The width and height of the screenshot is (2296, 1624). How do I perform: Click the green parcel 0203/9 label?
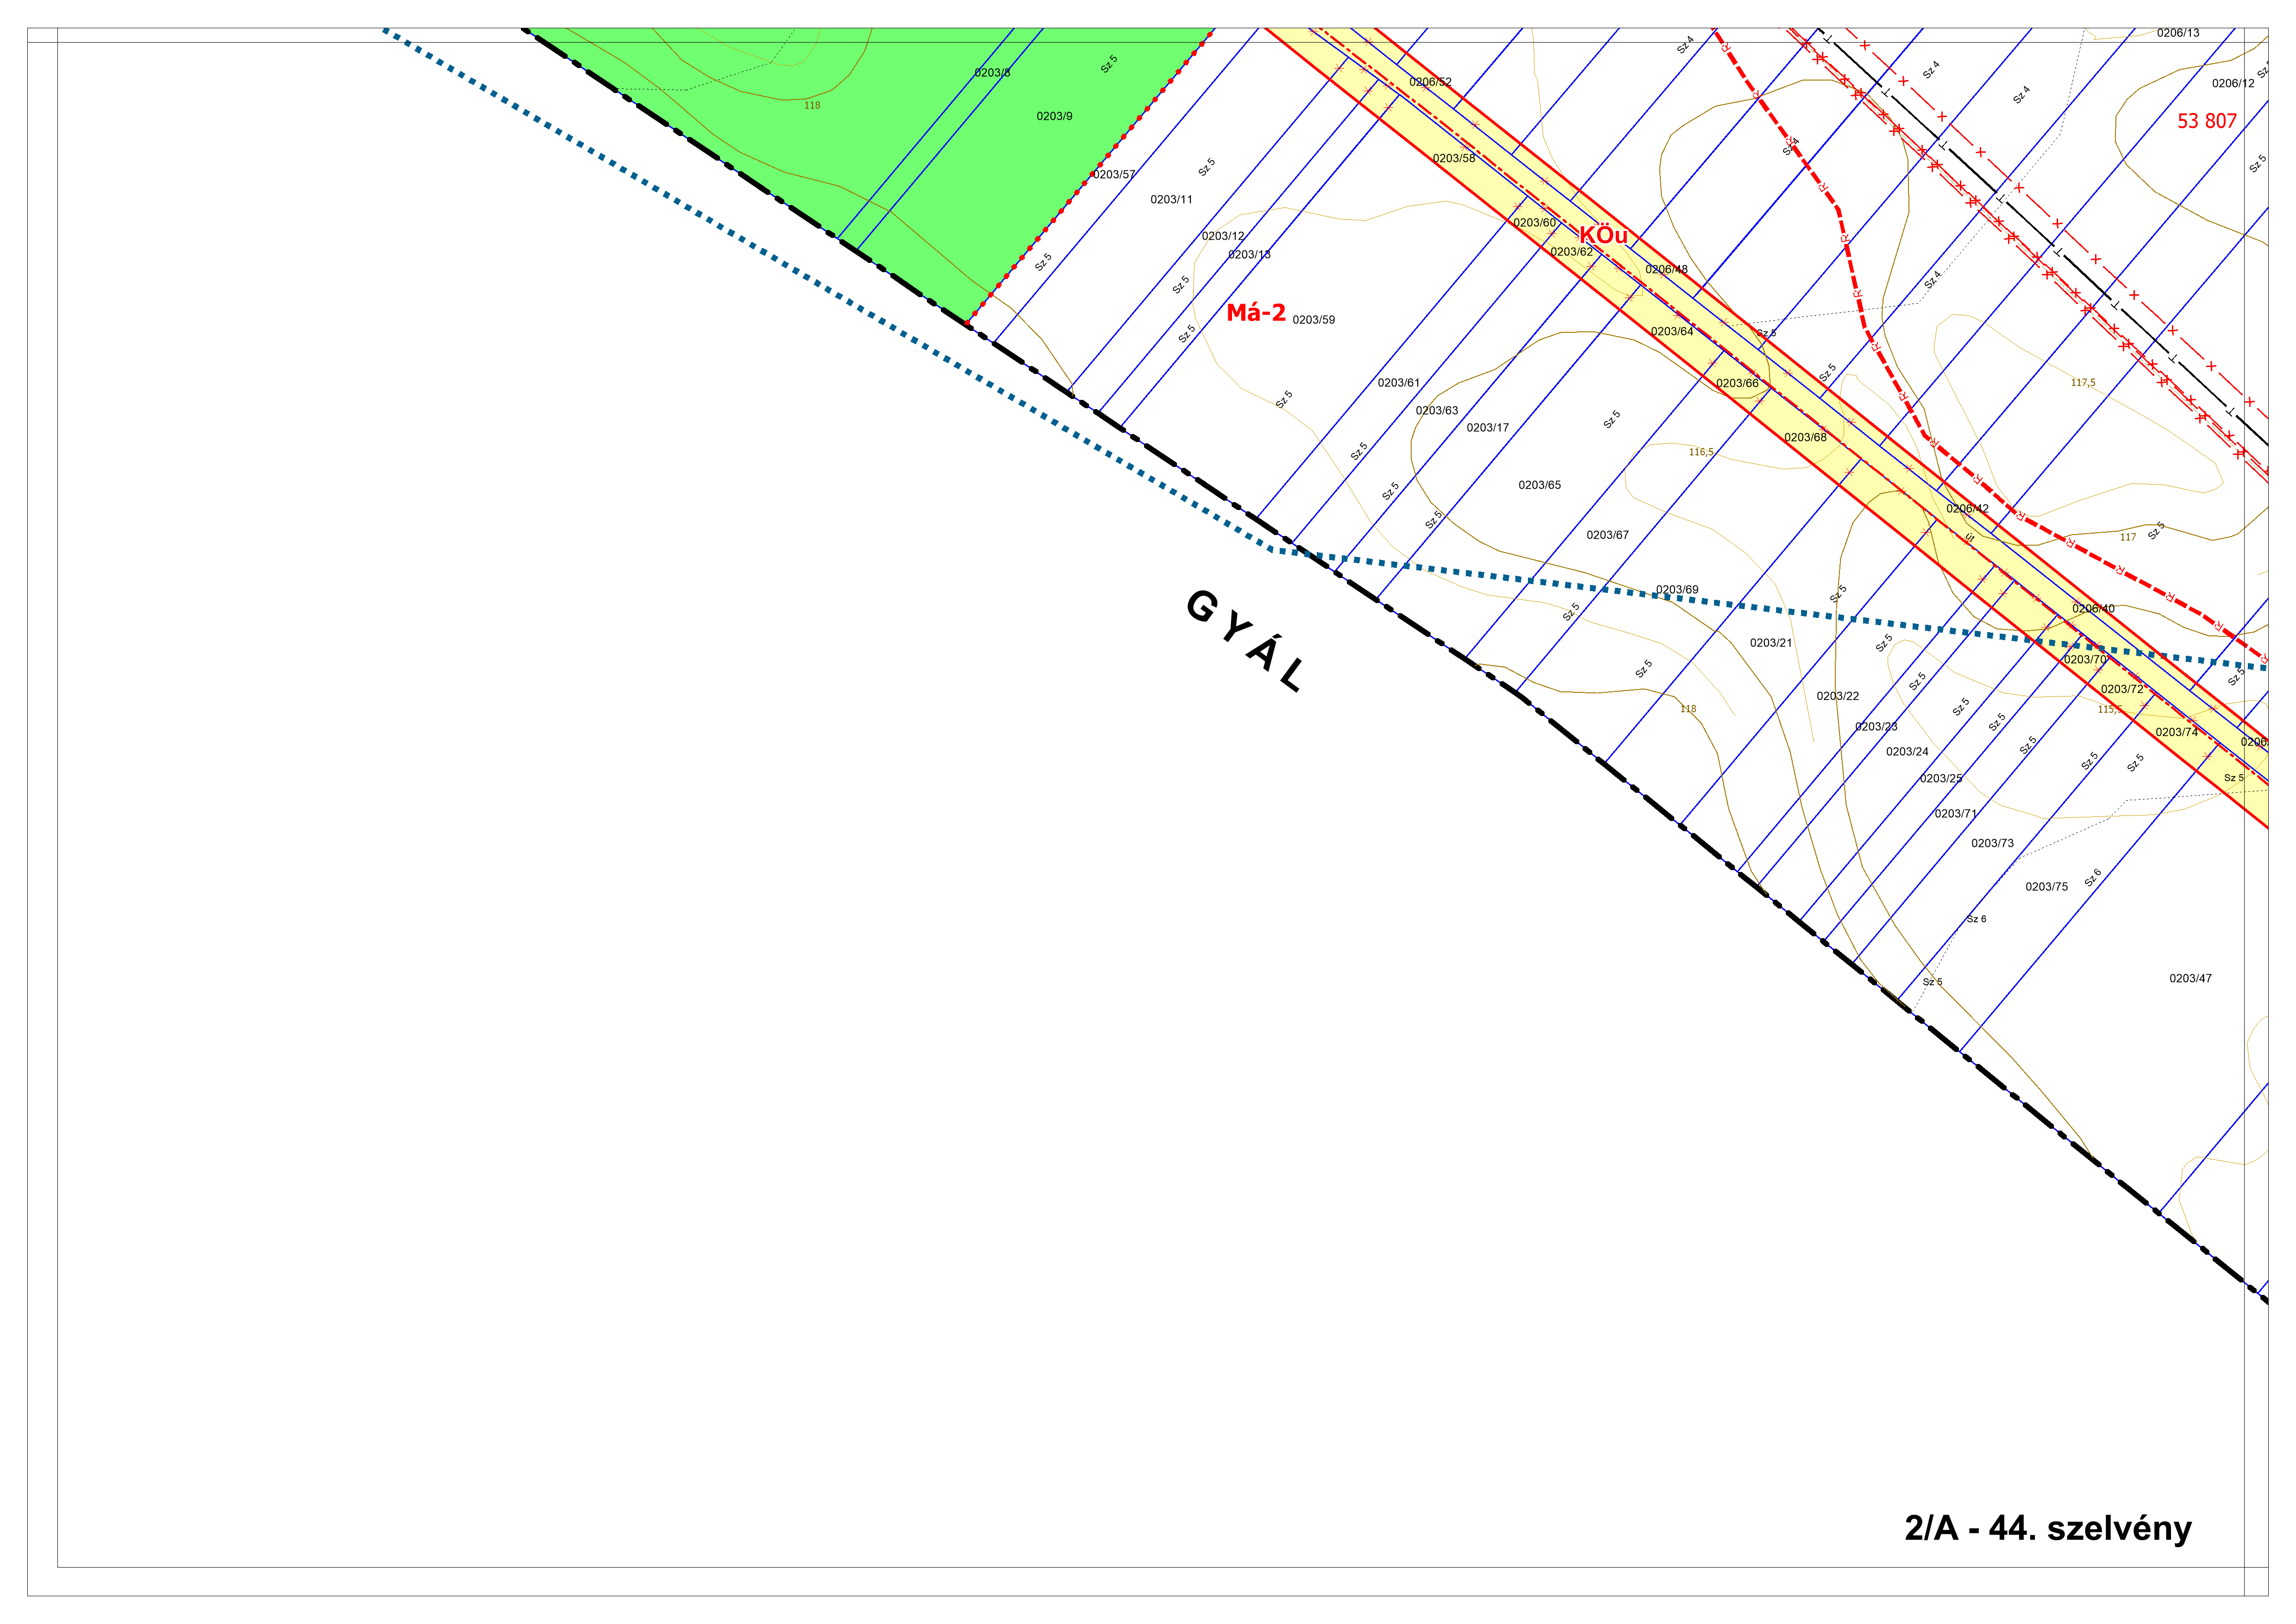click(1053, 116)
